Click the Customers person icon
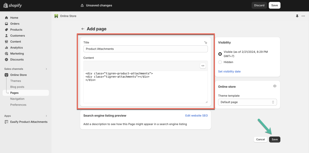The height and width of the screenshot is (153, 309). (x=6, y=36)
